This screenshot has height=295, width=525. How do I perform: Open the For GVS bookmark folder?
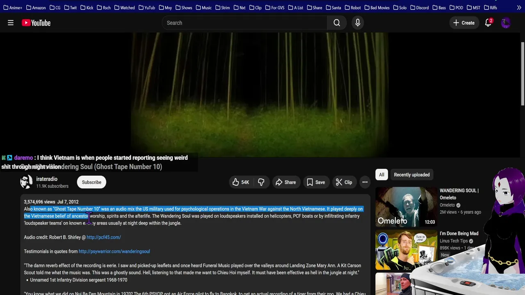pos(275,7)
